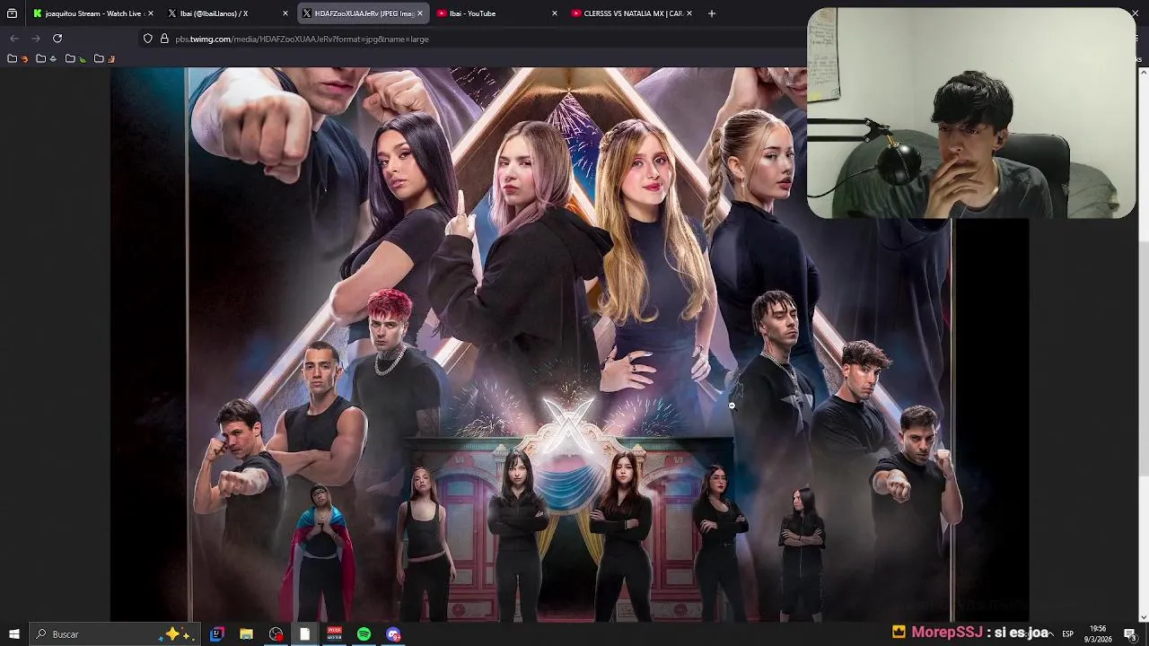Click the poster image in the browser
1149x646 pixels.
570,345
